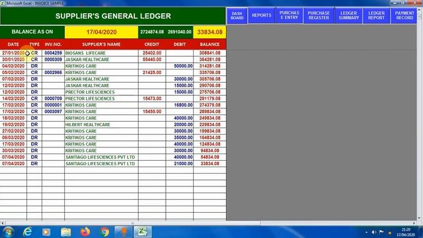Select invoice number 0004259 cell
The height and width of the screenshot is (238, 423).
pos(53,53)
